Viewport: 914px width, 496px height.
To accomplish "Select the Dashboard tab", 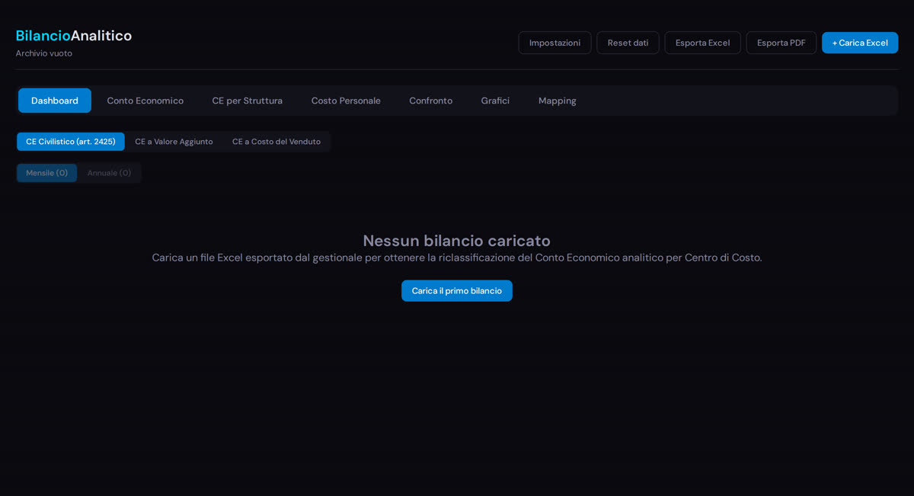I will pyautogui.click(x=54, y=100).
